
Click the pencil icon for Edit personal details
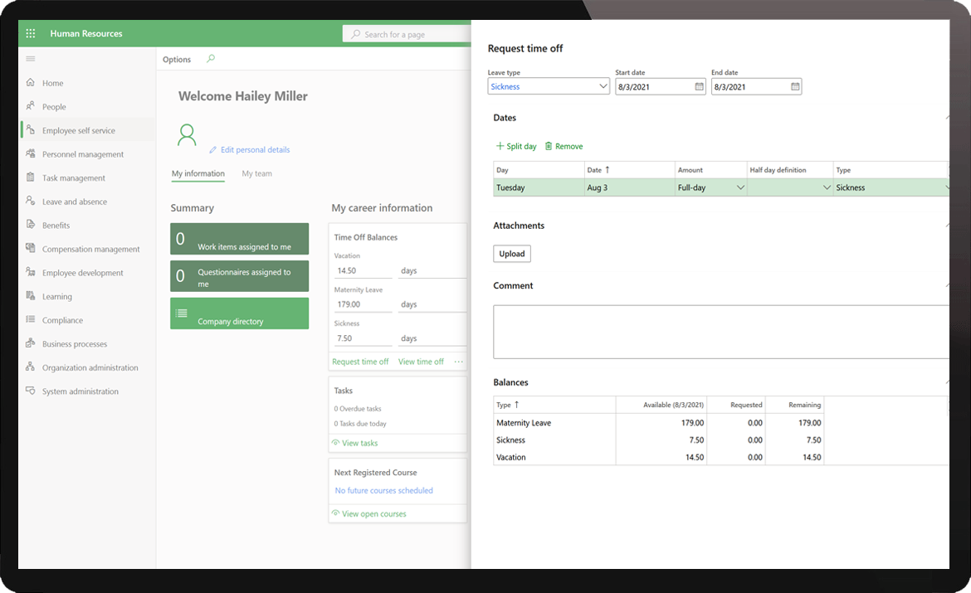tap(212, 150)
